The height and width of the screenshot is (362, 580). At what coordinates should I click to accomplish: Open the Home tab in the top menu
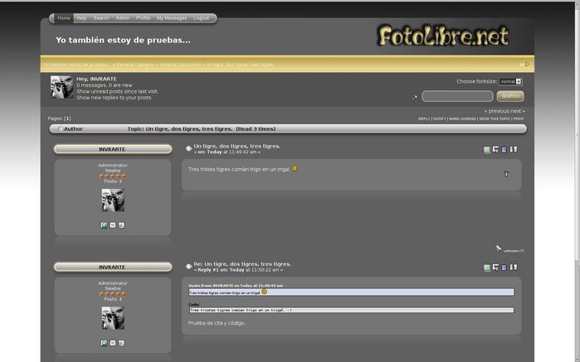point(64,18)
